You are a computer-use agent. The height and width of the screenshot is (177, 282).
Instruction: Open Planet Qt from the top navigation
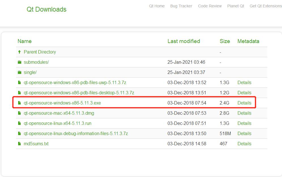coord(236,6)
